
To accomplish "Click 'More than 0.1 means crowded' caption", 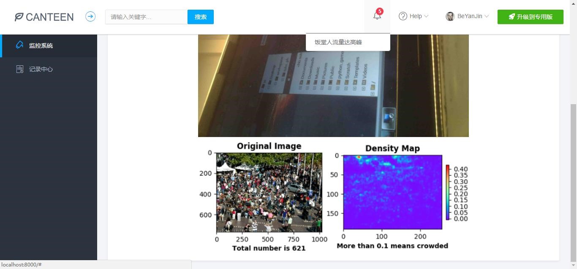I will point(392,246).
